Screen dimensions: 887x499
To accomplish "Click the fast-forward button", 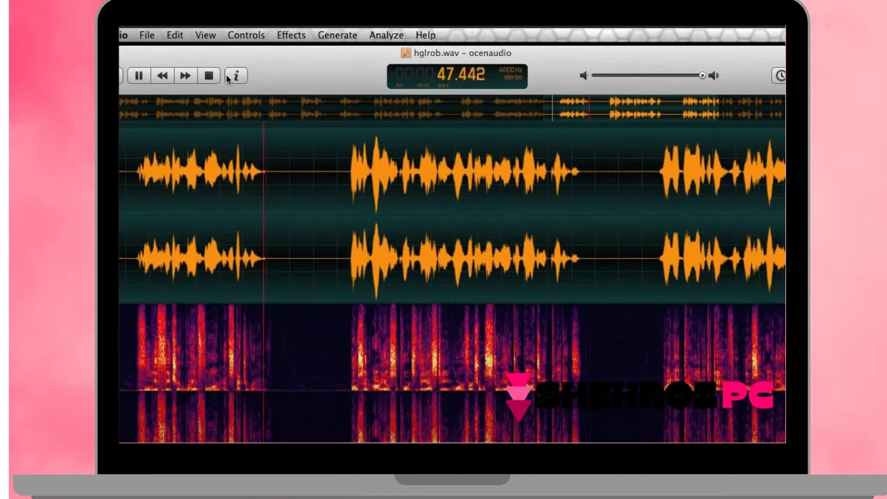I will [x=185, y=76].
